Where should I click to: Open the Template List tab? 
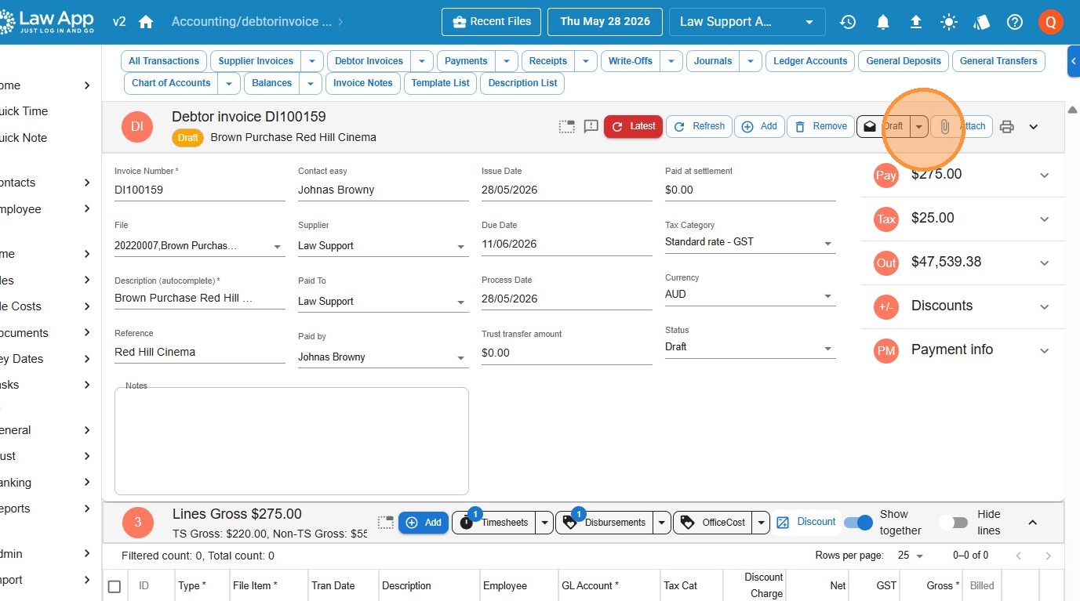[x=441, y=83]
